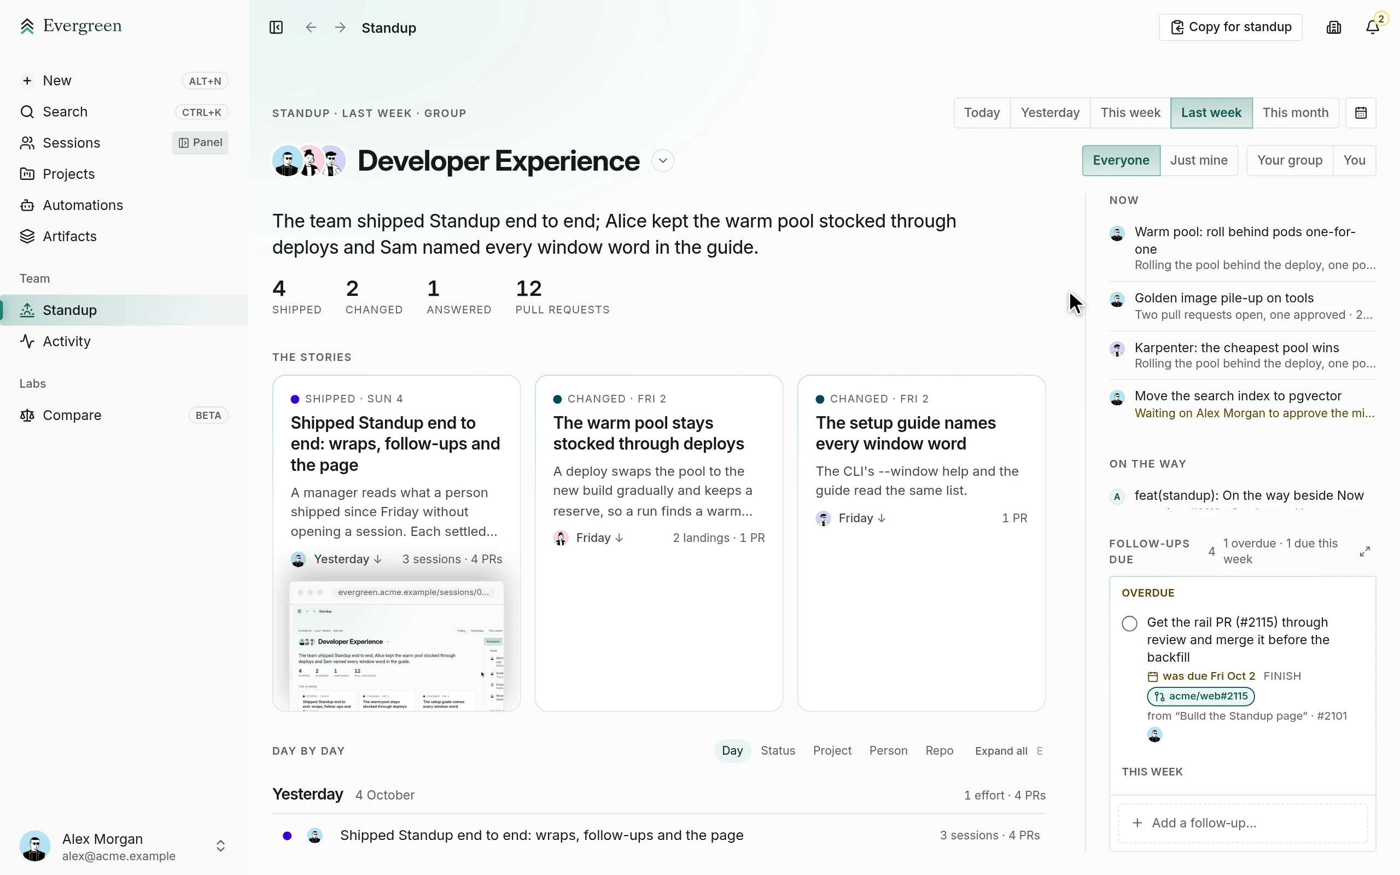Select the This week range tab
The image size is (1400, 875).
pyautogui.click(x=1130, y=113)
